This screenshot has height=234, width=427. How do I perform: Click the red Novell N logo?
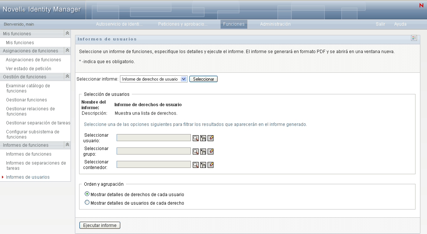coord(421,6)
